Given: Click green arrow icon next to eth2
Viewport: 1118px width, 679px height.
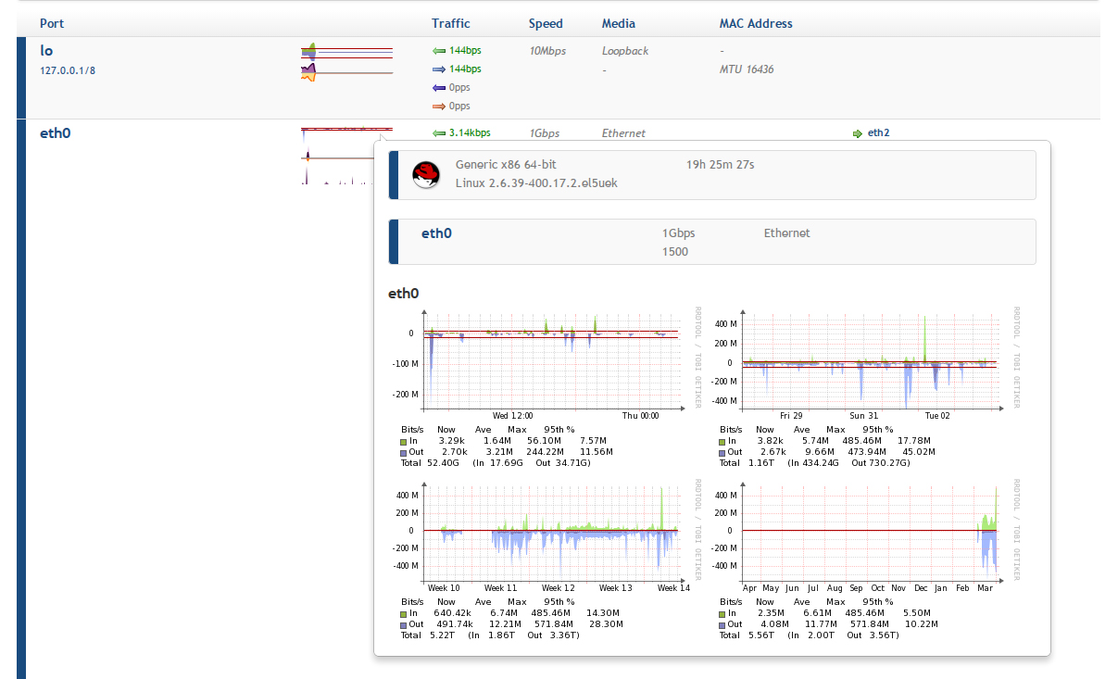Looking at the screenshot, I should [x=858, y=133].
